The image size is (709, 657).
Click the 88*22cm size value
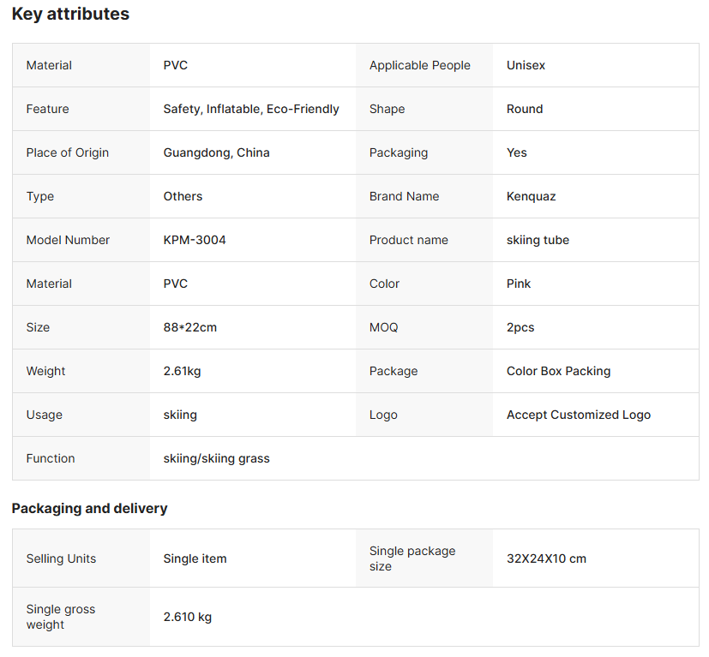tap(190, 327)
